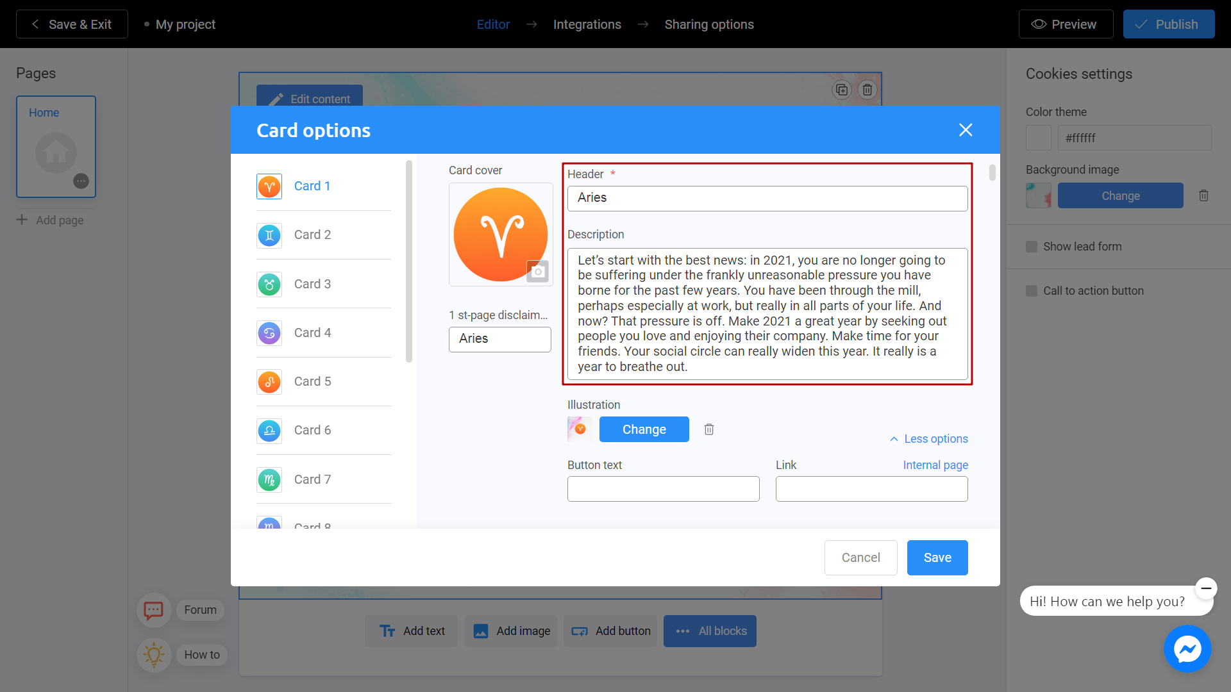Click the Background image Change button
Screen dimensions: 1231x692
[1119, 196]
